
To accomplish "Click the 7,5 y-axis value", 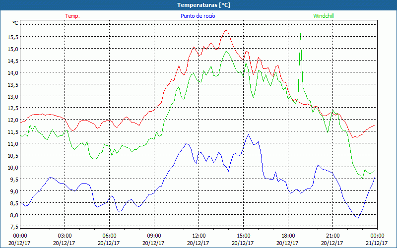I will 14,227.
